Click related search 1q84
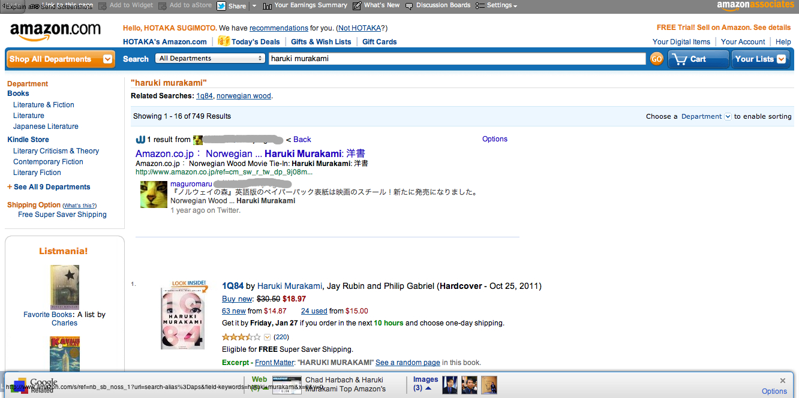The width and height of the screenshot is (799, 398). pyautogui.click(x=205, y=96)
